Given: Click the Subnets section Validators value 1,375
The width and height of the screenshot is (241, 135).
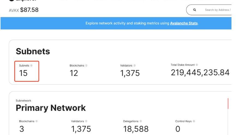Looking at the screenshot, I should pyautogui.click(x=130, y=73).
